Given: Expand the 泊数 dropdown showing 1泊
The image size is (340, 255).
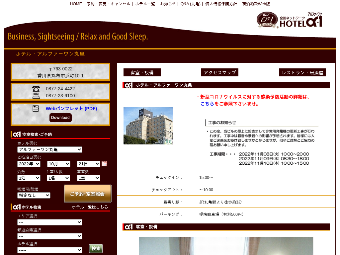Looking at the screenshot, I should (x=29, y=178).
